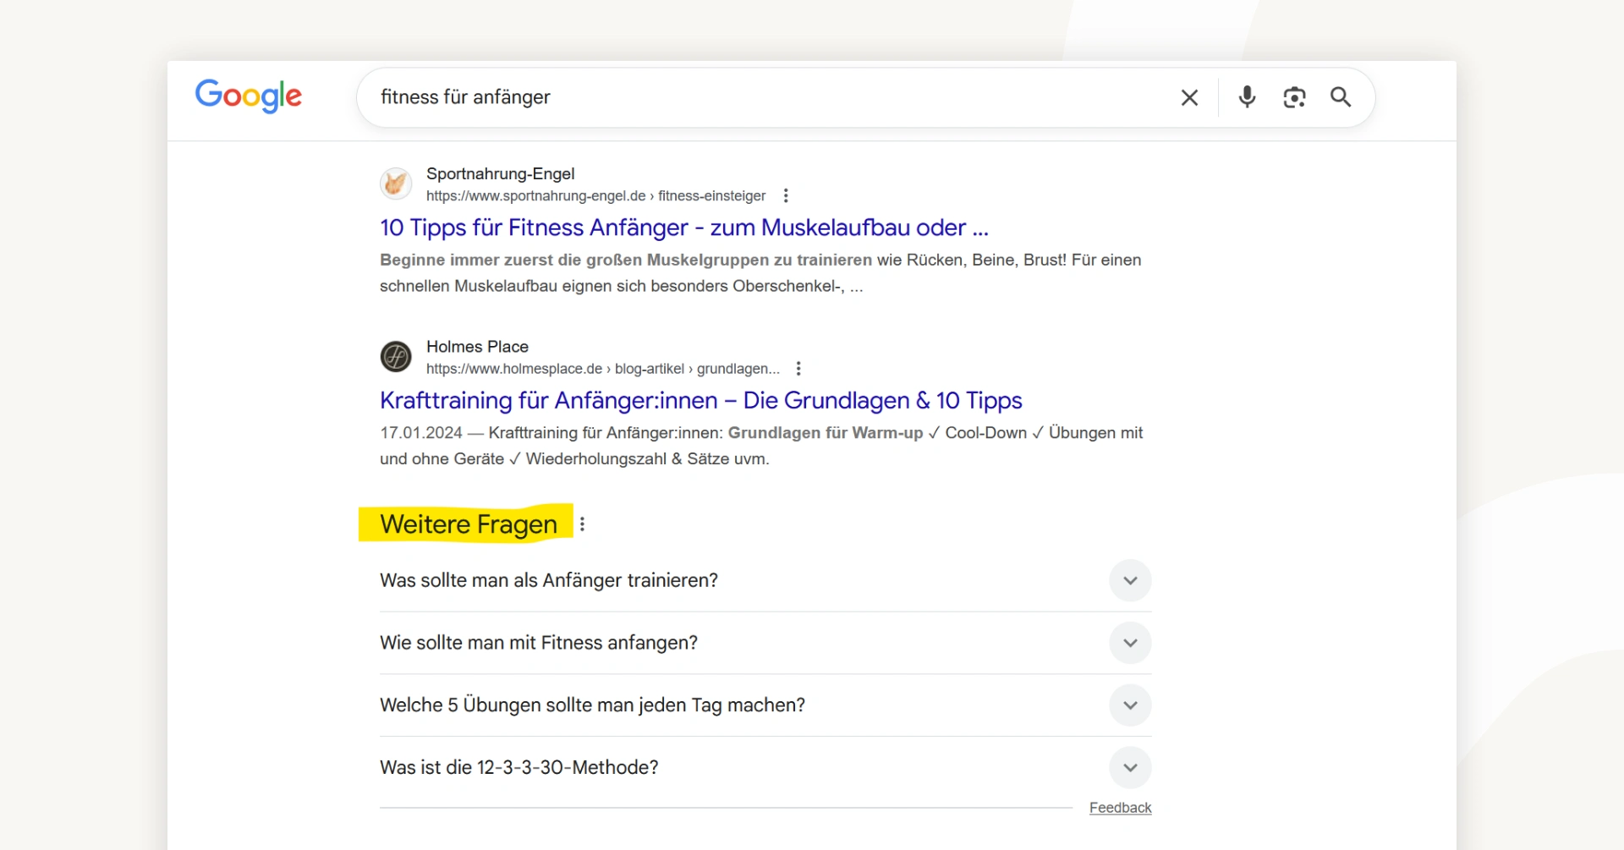Screen dimensions: 1624x850
Task: Open the options menu for the Holmes Place result
Action: [x=798, y=368]
